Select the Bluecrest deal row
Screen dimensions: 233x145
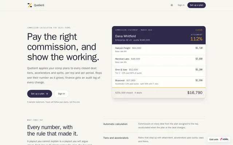coord(159,82)
